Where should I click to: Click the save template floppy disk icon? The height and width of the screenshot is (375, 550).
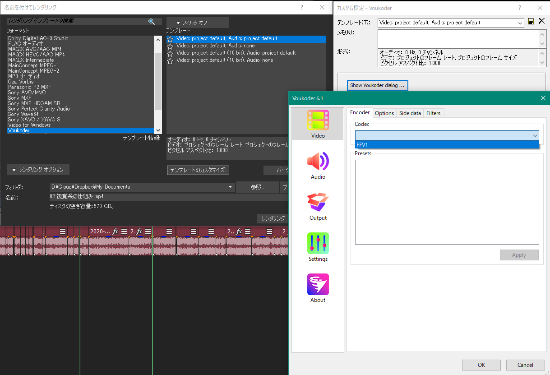tap(531, 22)
